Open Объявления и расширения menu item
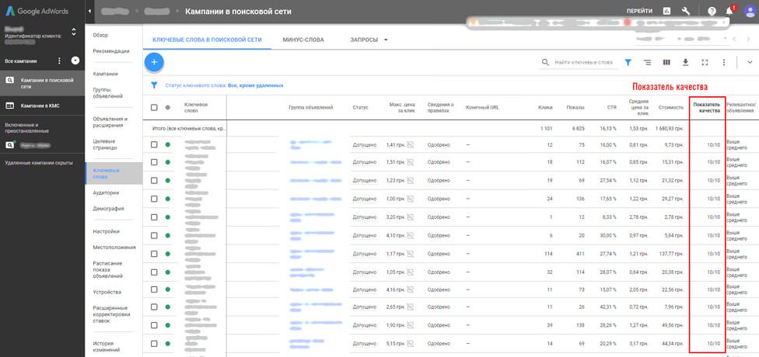Screen dimensions: 759x357 pos(110,122)
